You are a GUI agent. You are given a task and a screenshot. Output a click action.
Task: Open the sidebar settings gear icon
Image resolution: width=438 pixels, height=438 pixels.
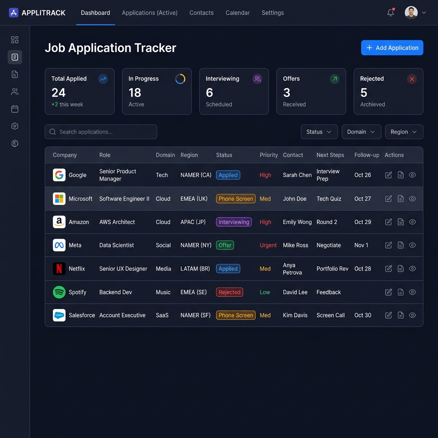(15, 126)
